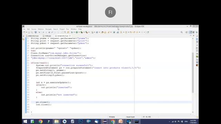Click the blue terminal toolbar icon

point(36,32)
